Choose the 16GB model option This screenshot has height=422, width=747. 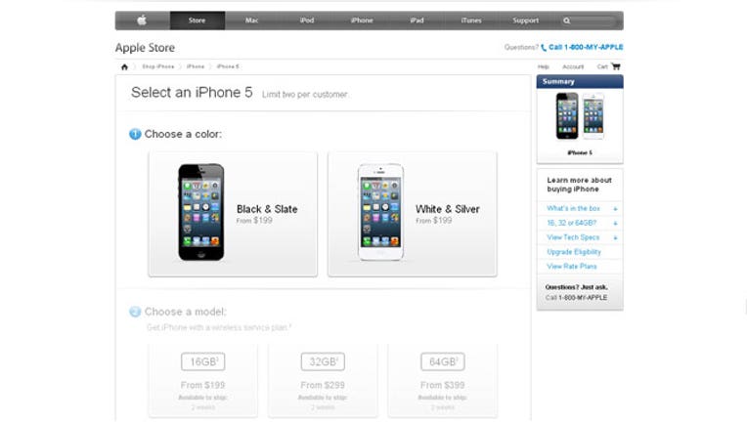[203, 381]
